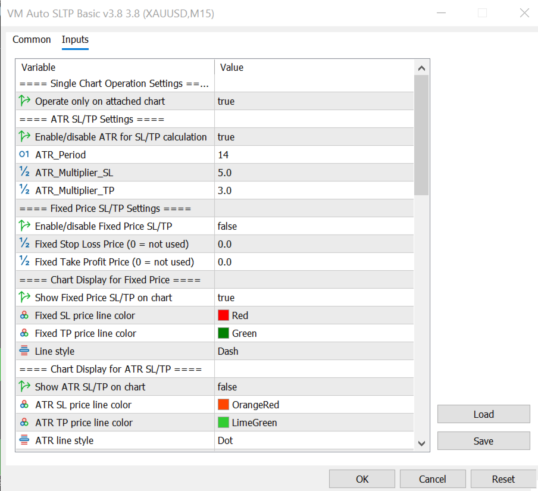Open the Fixed TP price line color Green dropdown
The height and width of the screenshot is (491, 538).
pos(314,333)
